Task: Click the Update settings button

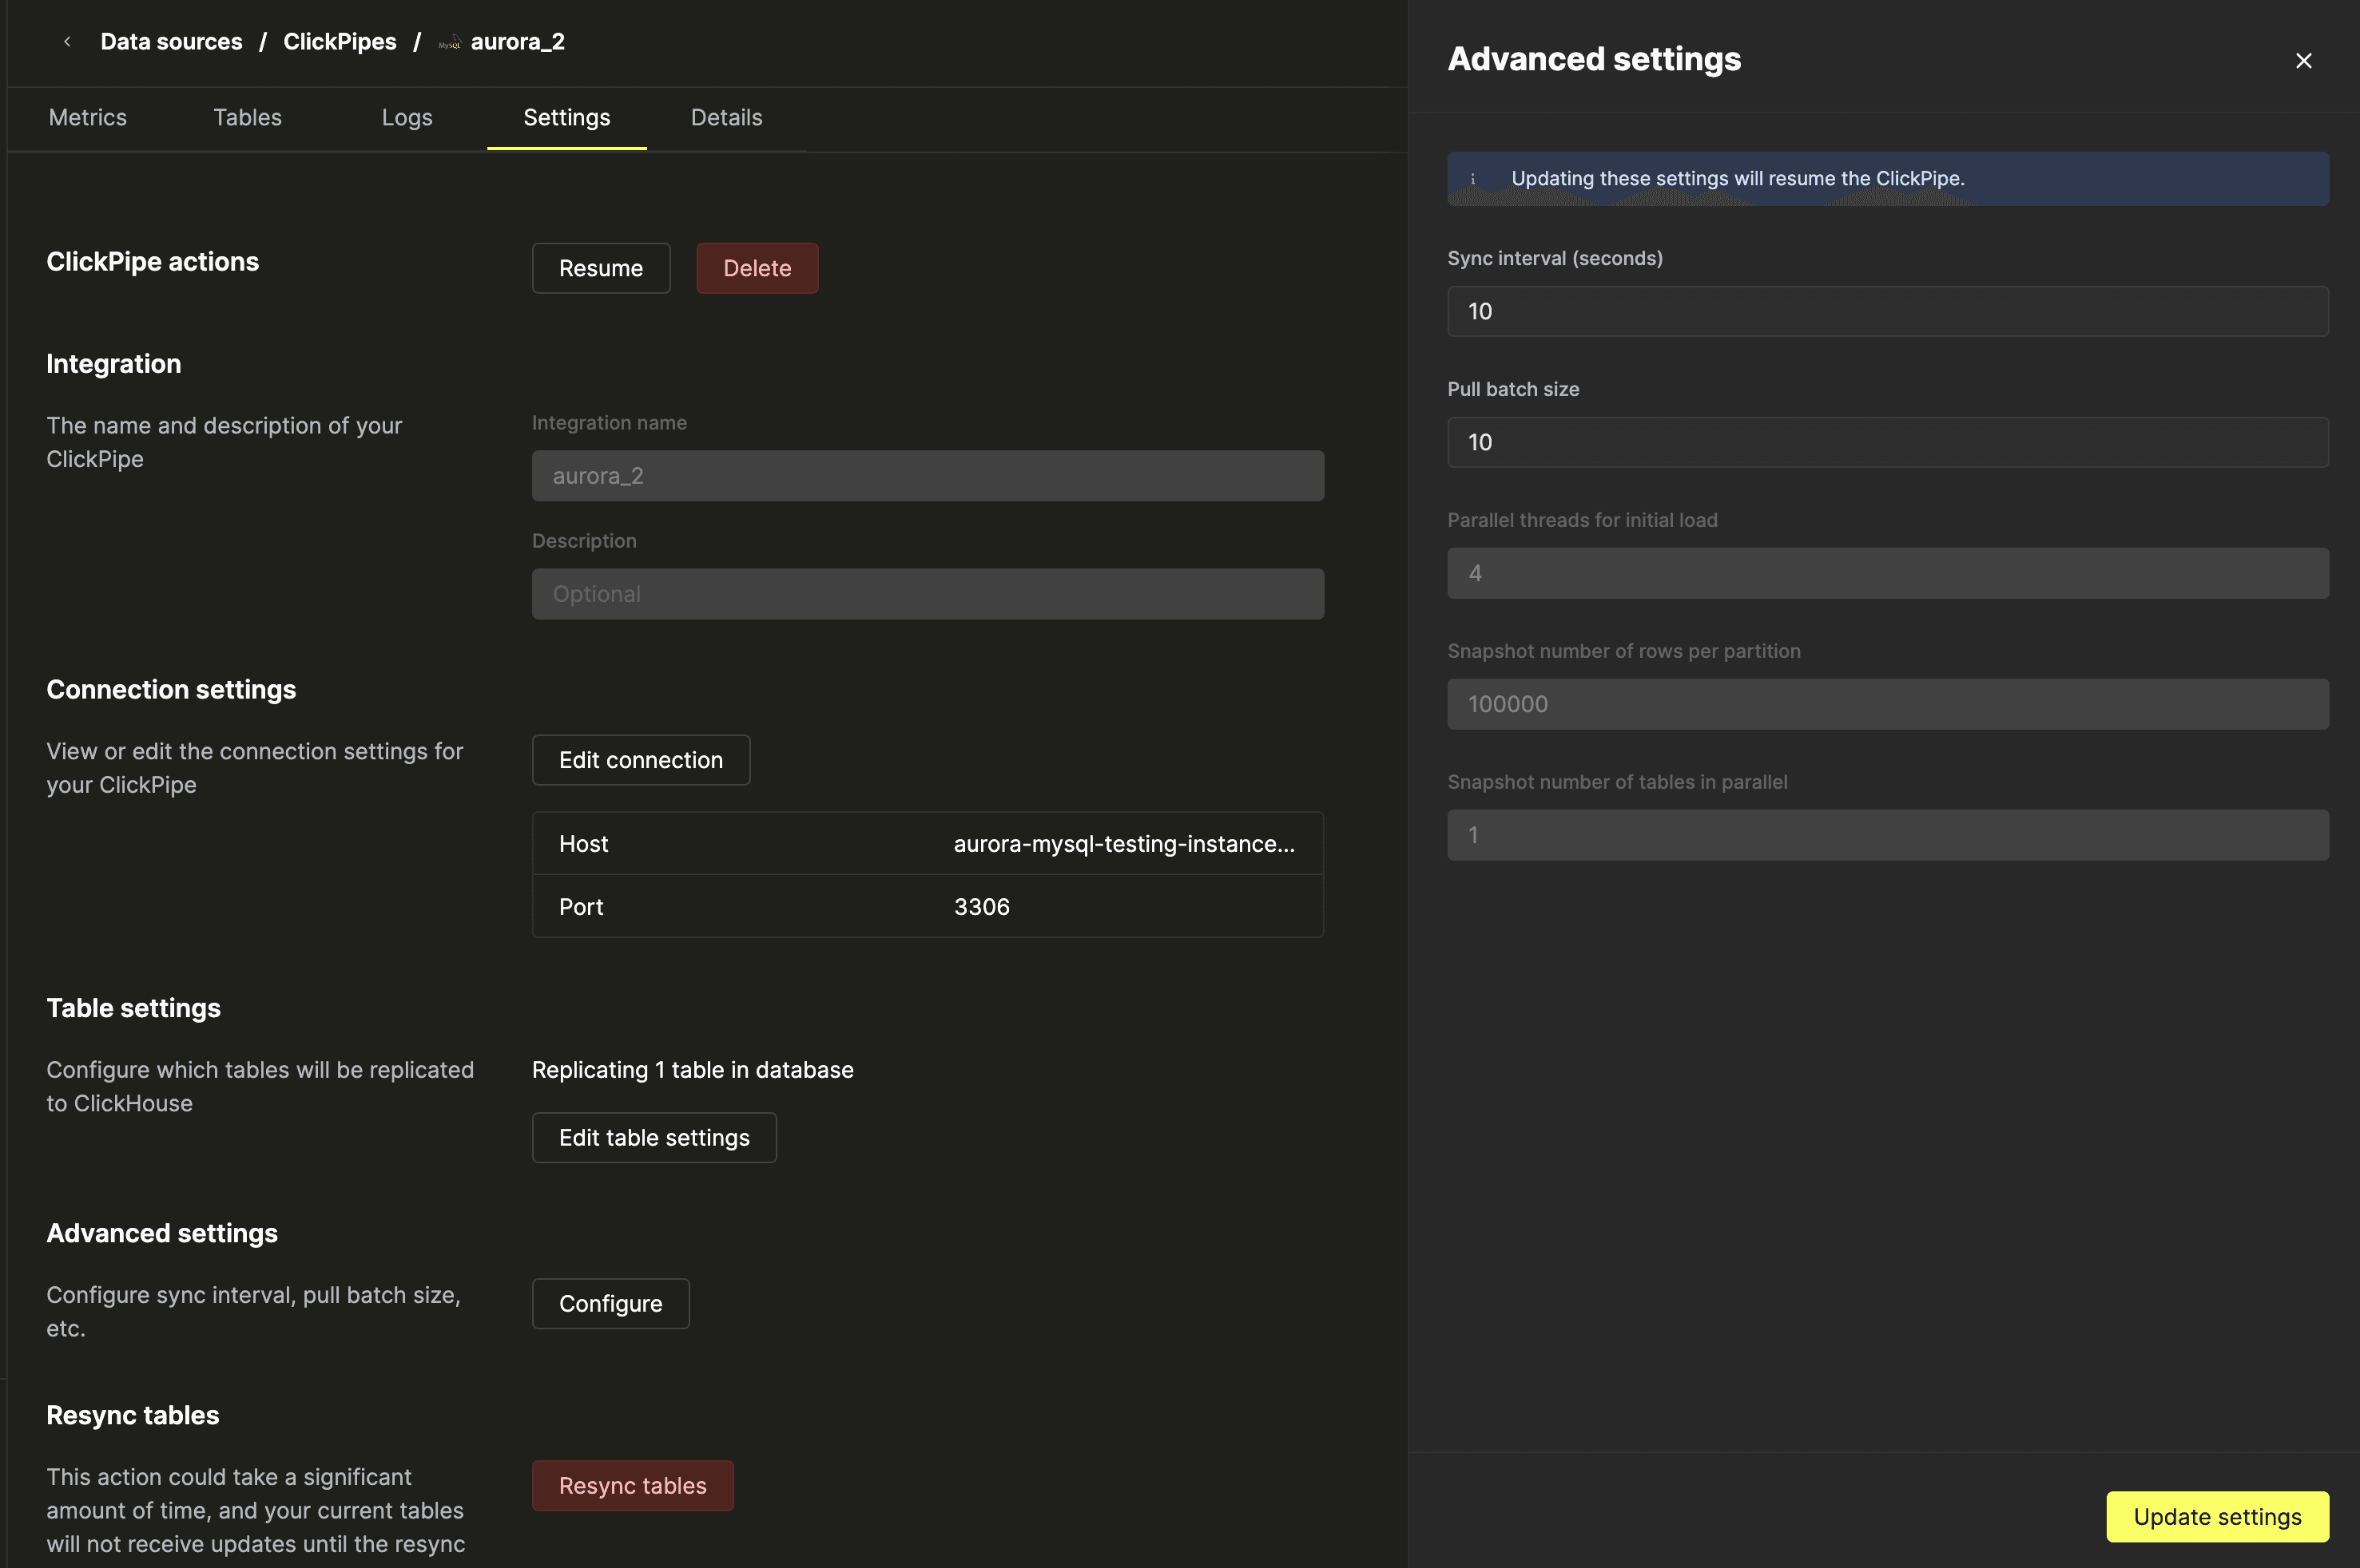Action: click(x=2217, y=1517)
